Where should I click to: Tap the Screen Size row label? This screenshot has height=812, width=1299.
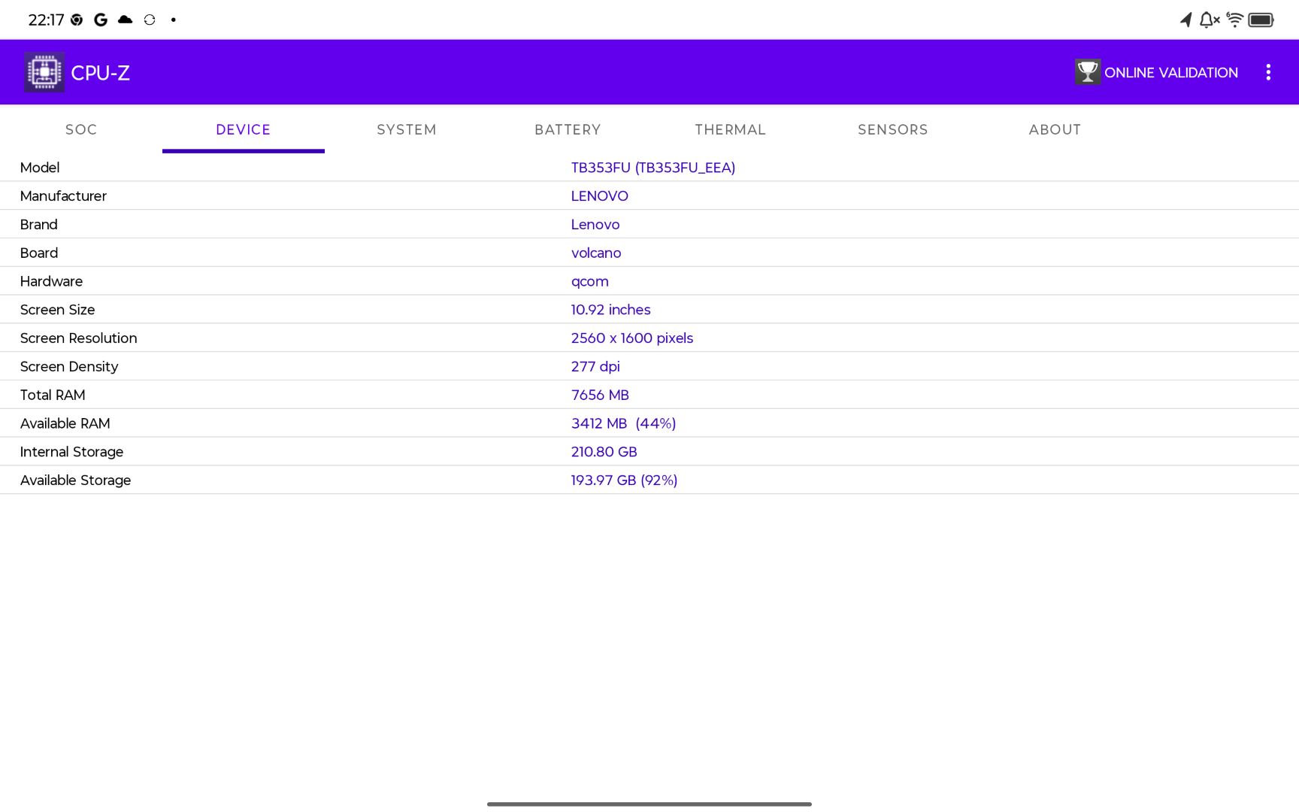tap(57, 310)
